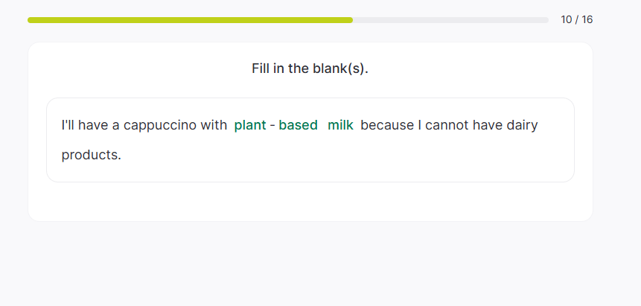Click the green filled portion of progress bar
The height and width of the screenshot is (306, 641).
[190, 20]
